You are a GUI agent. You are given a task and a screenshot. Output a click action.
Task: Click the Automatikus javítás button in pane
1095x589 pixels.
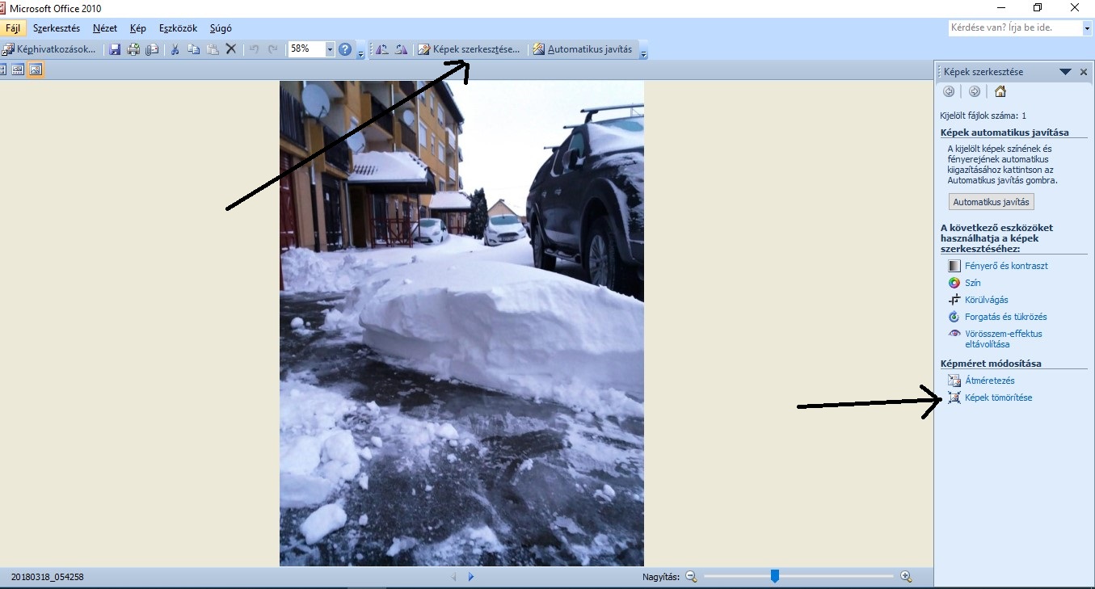coord(991,202)
